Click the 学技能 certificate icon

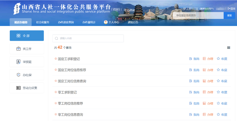click(x=18, y=62)
